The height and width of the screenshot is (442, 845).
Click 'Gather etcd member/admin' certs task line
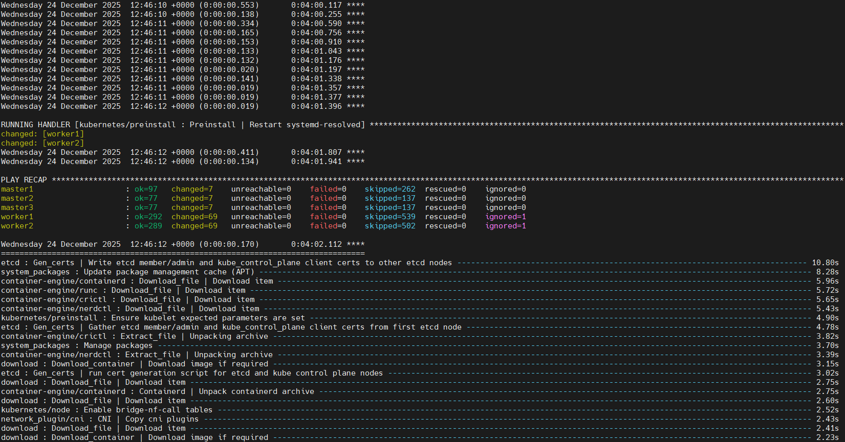420,327
